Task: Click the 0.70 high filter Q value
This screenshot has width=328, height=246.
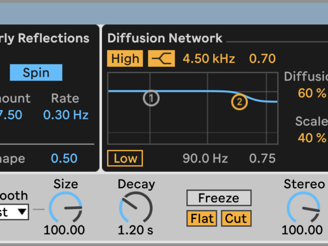Action: tap(262, 59)
